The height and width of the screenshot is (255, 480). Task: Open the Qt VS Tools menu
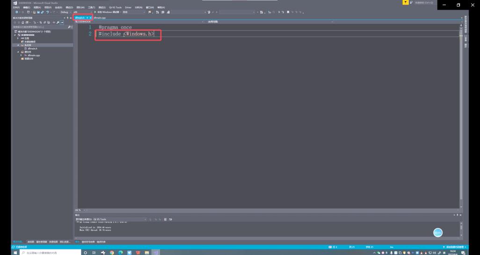tap(116, 7)
